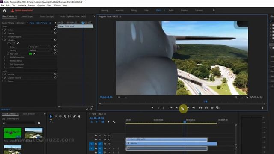
Task: Click the Extract button
Action: pyautogui.click(x=206, y=108)
